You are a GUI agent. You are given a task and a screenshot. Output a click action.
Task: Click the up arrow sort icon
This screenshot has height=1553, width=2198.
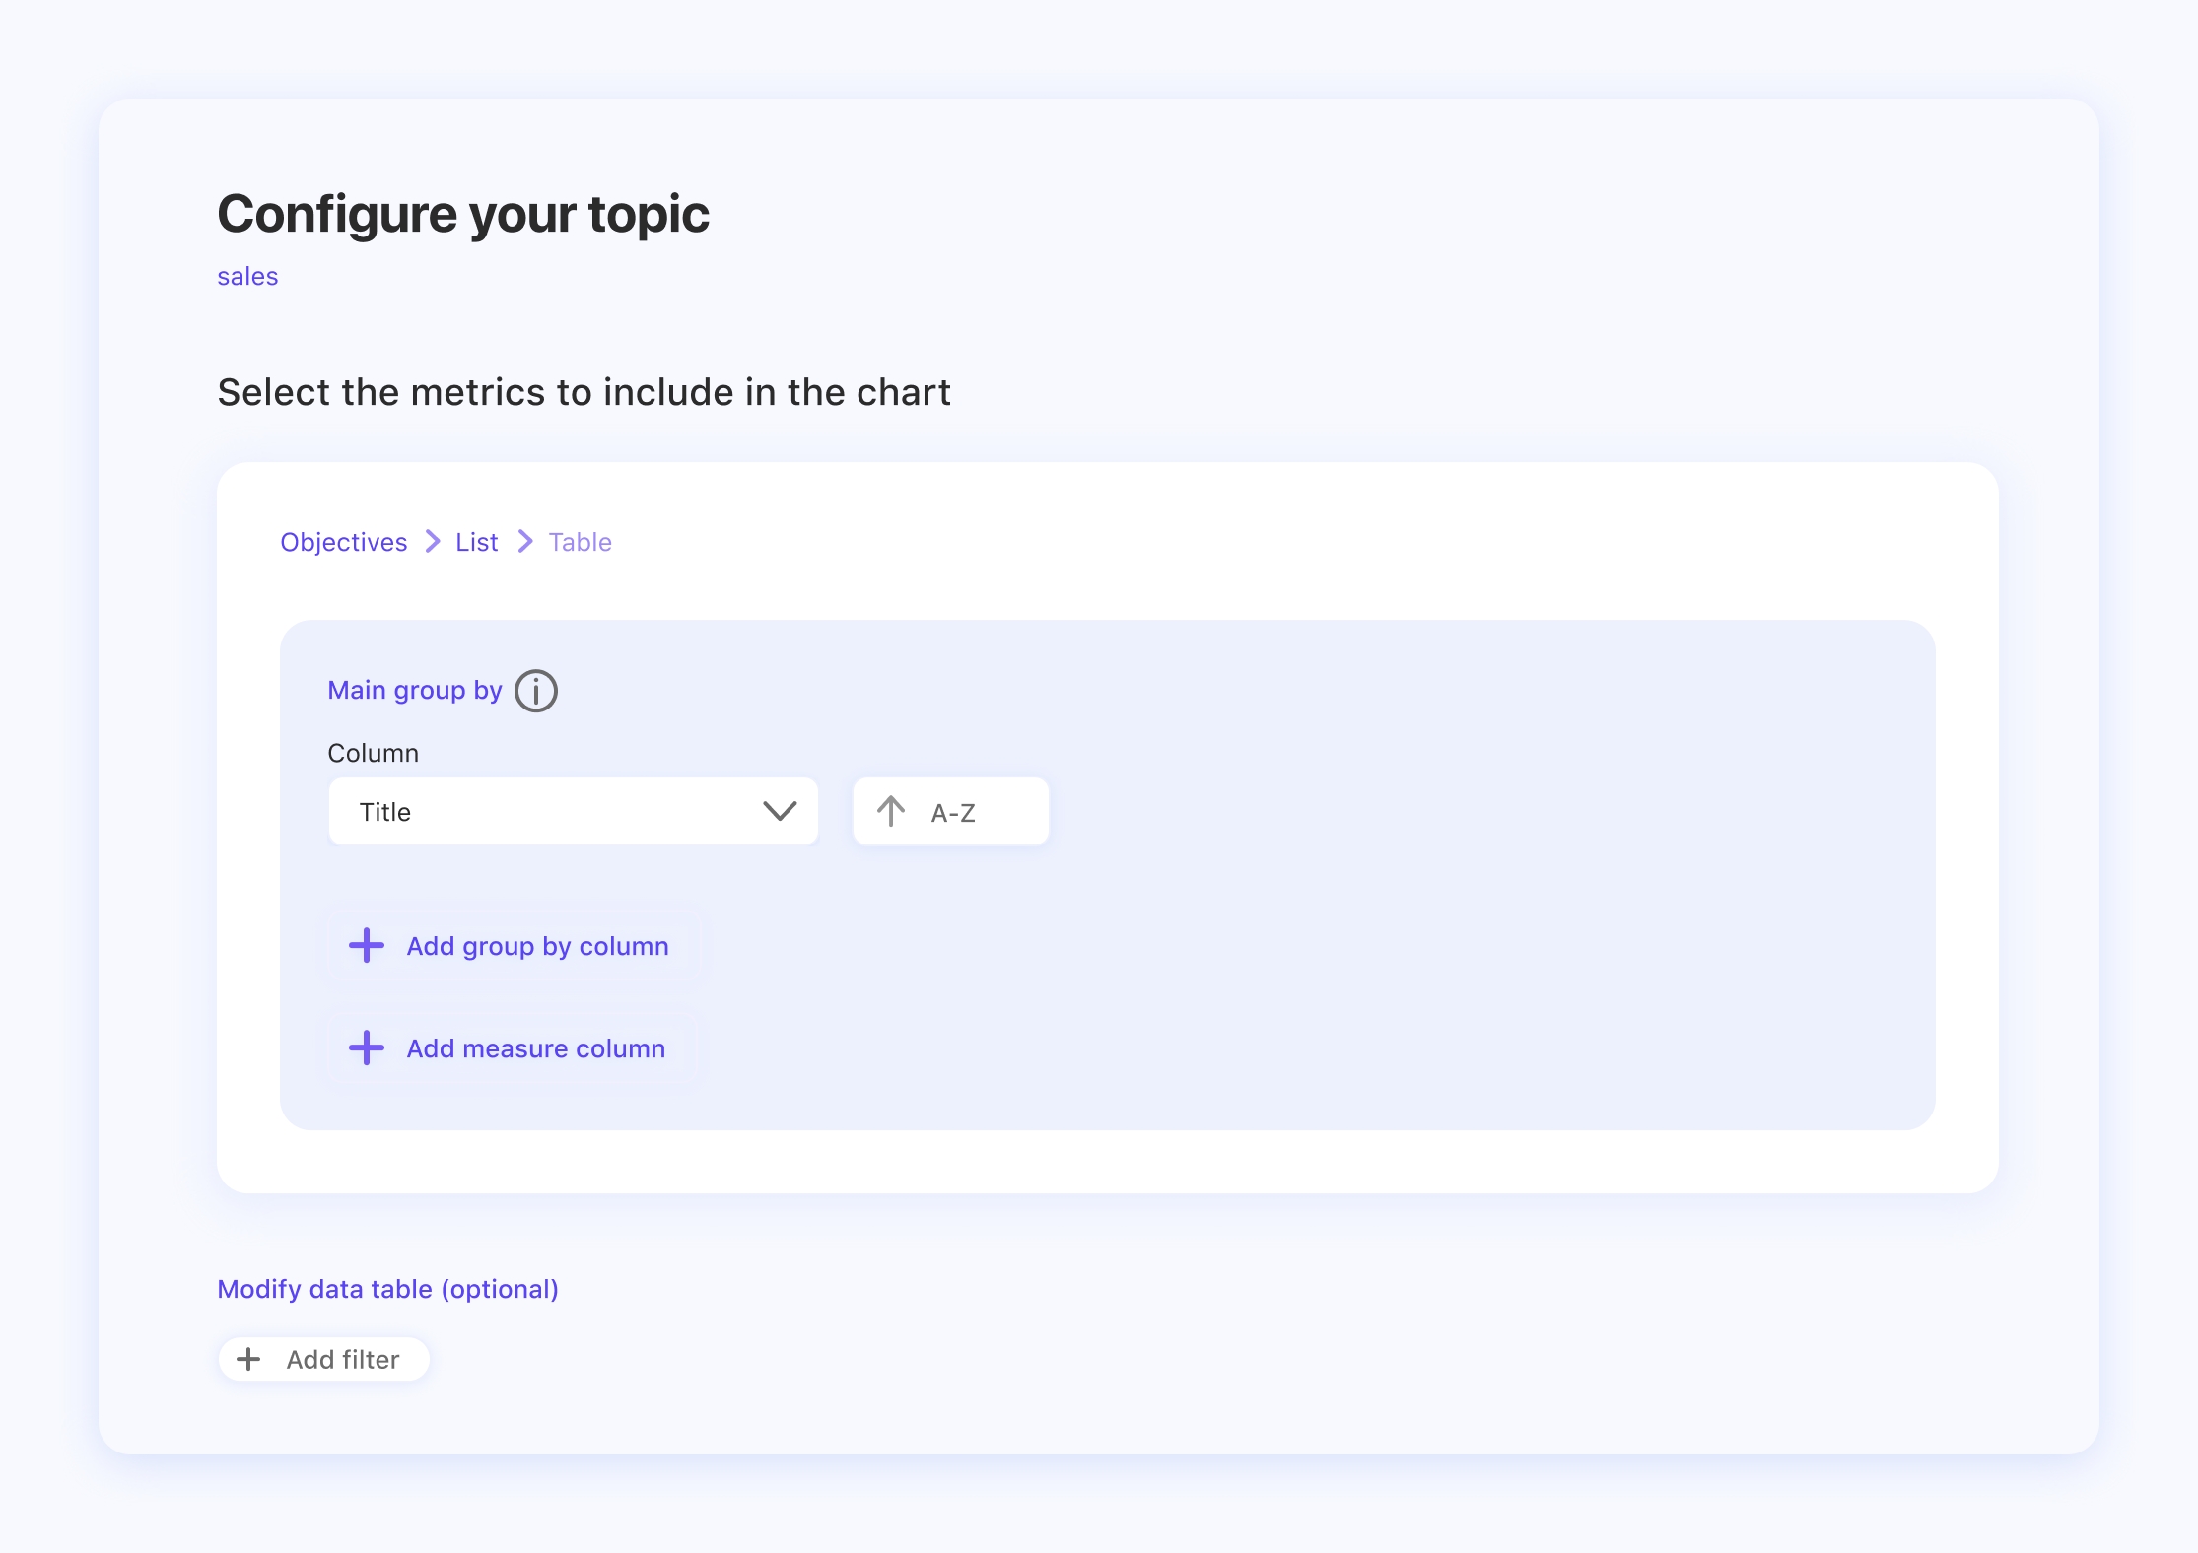click(891, 811)
